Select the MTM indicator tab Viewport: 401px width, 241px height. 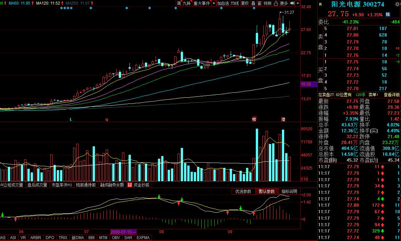[103, 238]
